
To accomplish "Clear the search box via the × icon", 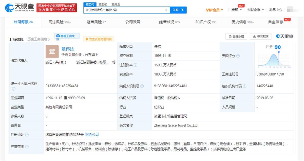I will coord(166,10).
